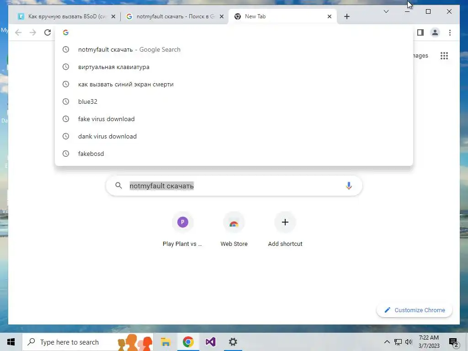
Task: Pick the dank virus download suggestion
Action: click(x=234, y=136)
